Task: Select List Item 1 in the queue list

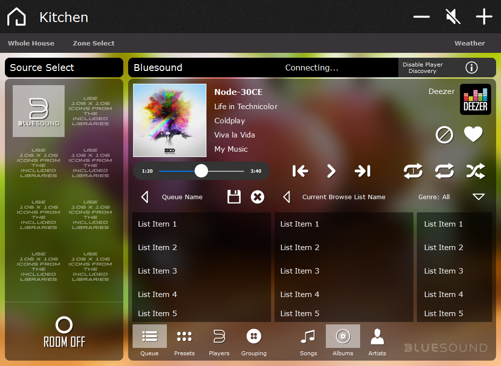Action: click(x=201, y=224)
